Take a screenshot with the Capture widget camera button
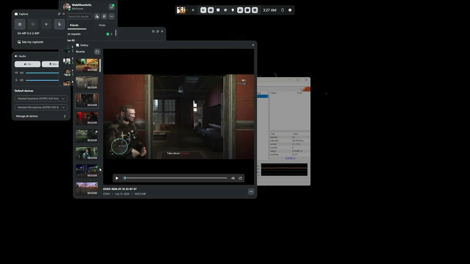470x264 pixels. pyautogui.click(x=20, y=24)
